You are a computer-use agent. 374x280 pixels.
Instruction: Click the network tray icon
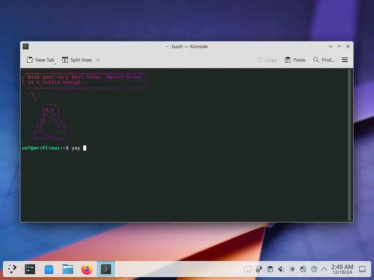pos(303,269)
